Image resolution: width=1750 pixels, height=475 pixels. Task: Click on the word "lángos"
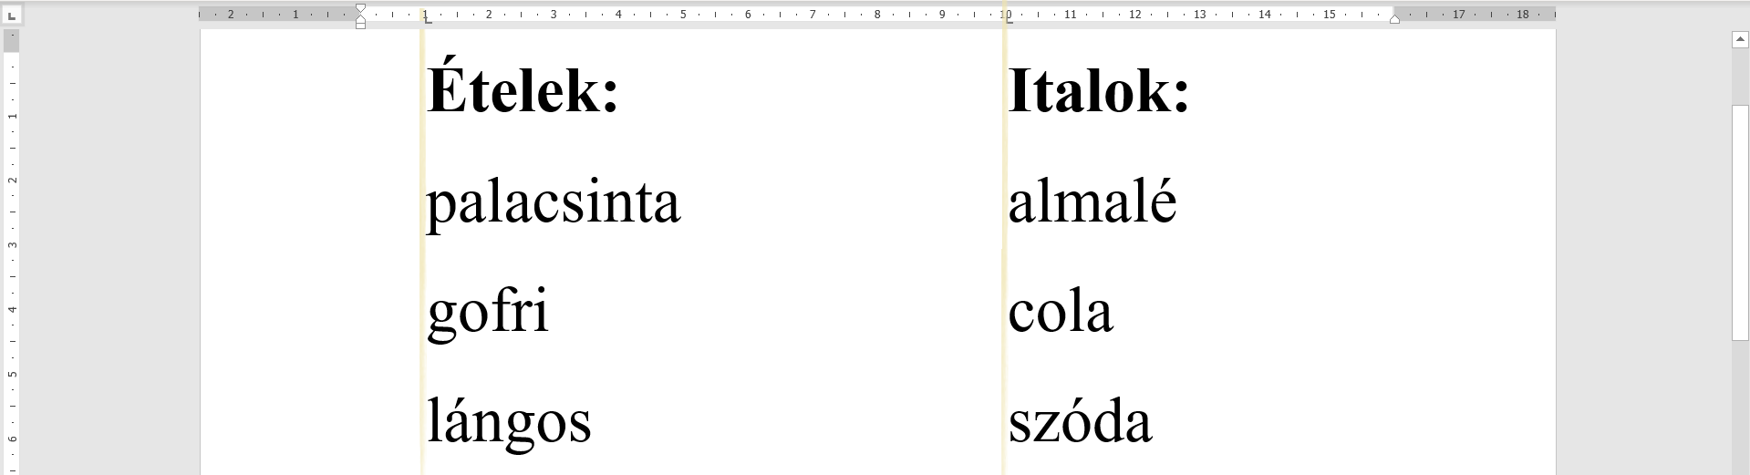pyautogui.click(x=509, y=423)
